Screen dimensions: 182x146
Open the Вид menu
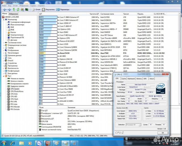click(x=10, y=6)
